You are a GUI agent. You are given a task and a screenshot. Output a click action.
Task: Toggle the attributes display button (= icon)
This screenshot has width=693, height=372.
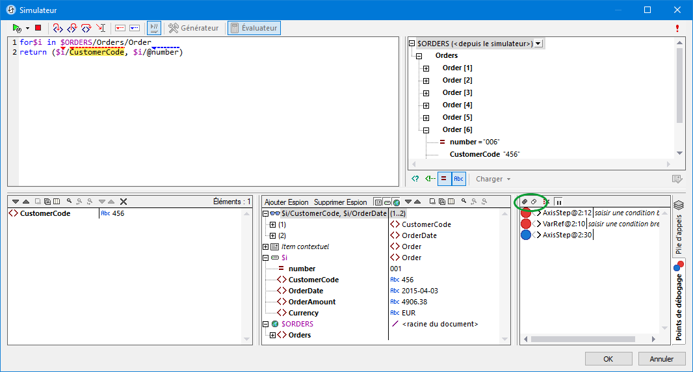pos(444,179)
